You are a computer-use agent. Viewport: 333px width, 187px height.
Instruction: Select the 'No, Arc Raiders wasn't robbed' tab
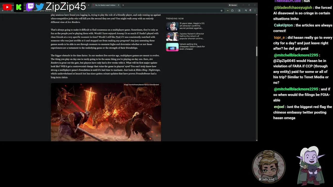point(105,5)
